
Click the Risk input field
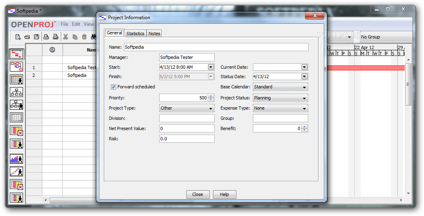pos(187,139)
